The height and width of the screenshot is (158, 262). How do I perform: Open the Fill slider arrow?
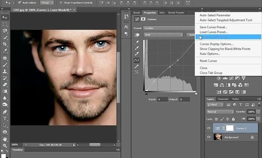click(x=259, y=119)
